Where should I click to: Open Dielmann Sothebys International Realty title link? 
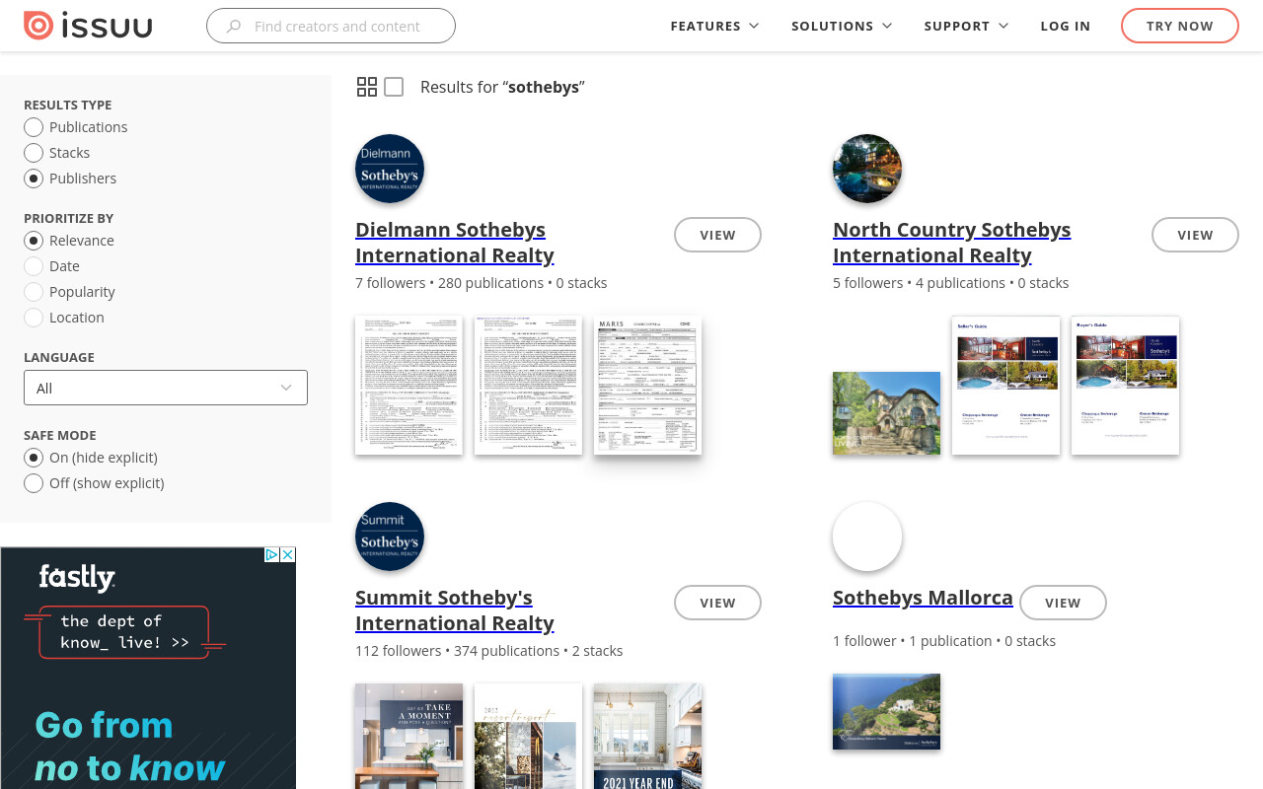[455, 243]
